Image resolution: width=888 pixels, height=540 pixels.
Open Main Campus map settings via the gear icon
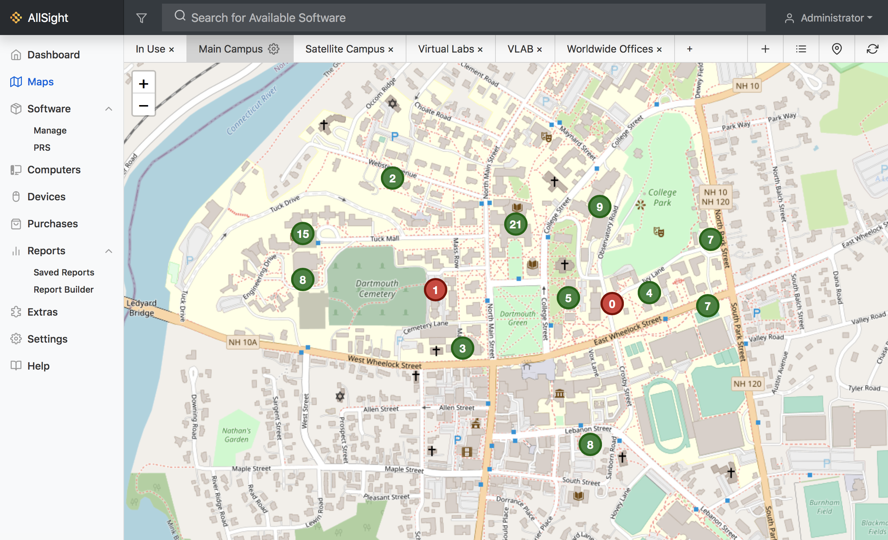coord(273,49)
